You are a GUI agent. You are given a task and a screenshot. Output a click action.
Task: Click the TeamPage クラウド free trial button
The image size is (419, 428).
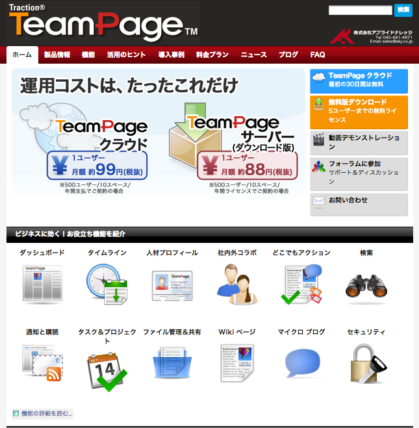pos(359,80)
